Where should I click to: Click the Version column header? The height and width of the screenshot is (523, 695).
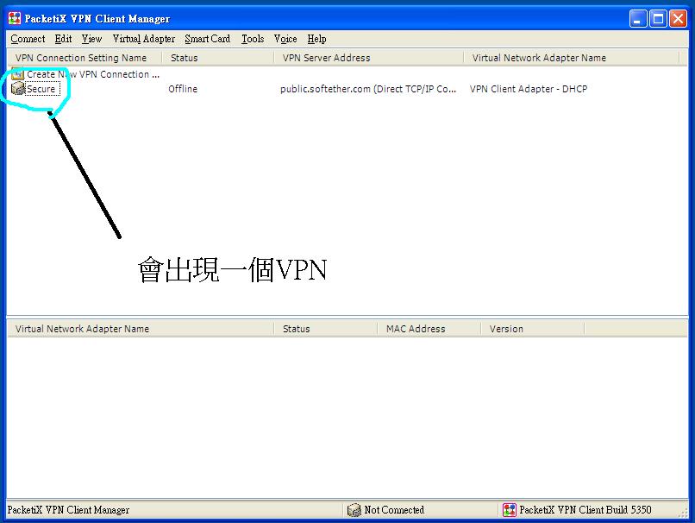533,329
